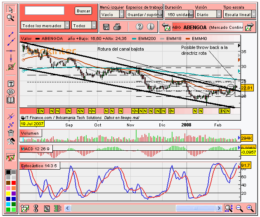Open the Guardar / suprimir dropdown
This screenshot has height=217, width=260.
point(144,14)
